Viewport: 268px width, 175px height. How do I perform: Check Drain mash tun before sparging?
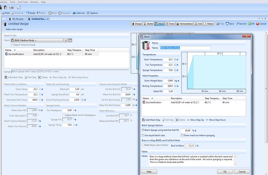pyautogui.click(x=182, y=135)
